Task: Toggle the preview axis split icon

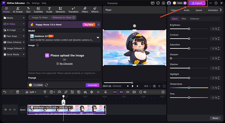Action: 128,92
